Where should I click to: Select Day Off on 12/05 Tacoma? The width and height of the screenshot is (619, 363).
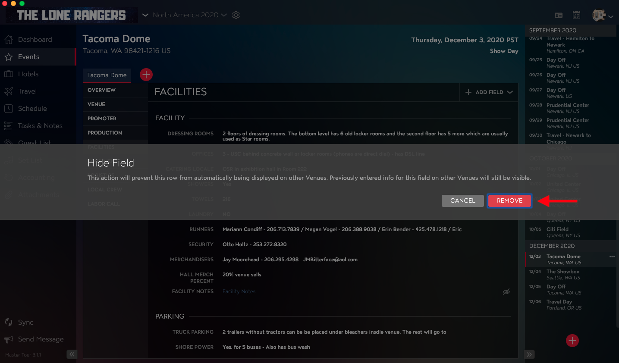[570, 290]
